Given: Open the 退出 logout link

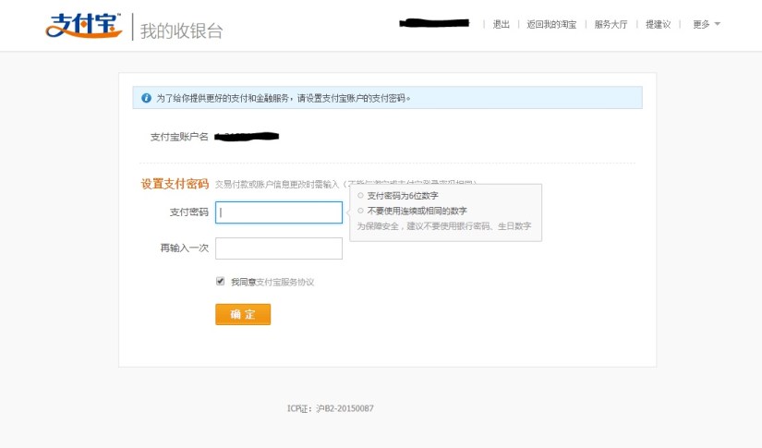Looking at the screenshot, I should [x=502, y=24].
